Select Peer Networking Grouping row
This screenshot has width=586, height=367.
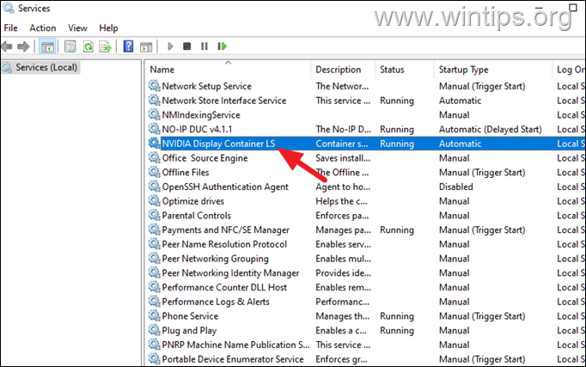pos(367,259)
